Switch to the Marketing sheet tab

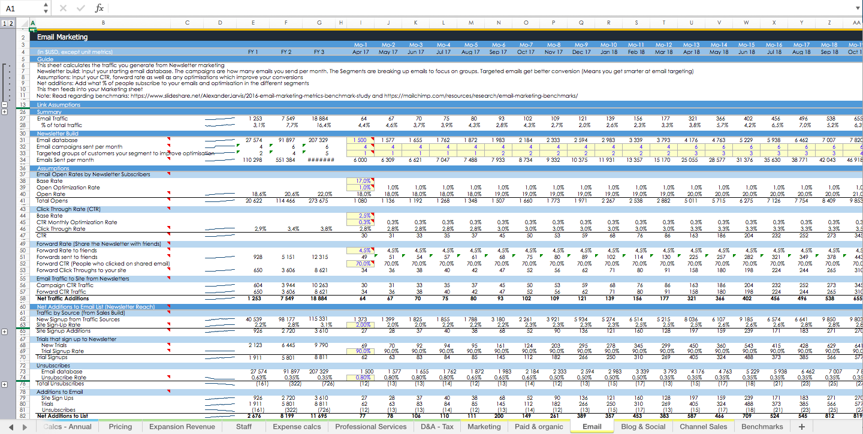pos(484,427)
